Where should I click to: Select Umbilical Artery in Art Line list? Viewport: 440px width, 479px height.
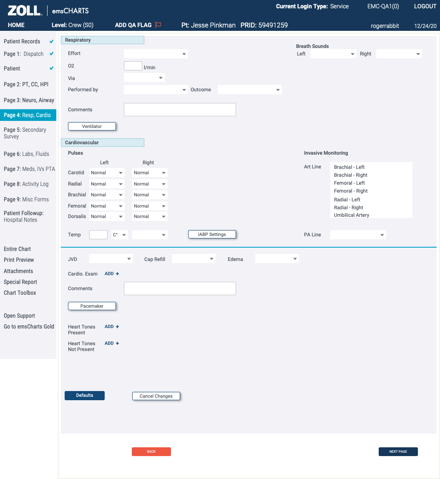coord(352,215)
